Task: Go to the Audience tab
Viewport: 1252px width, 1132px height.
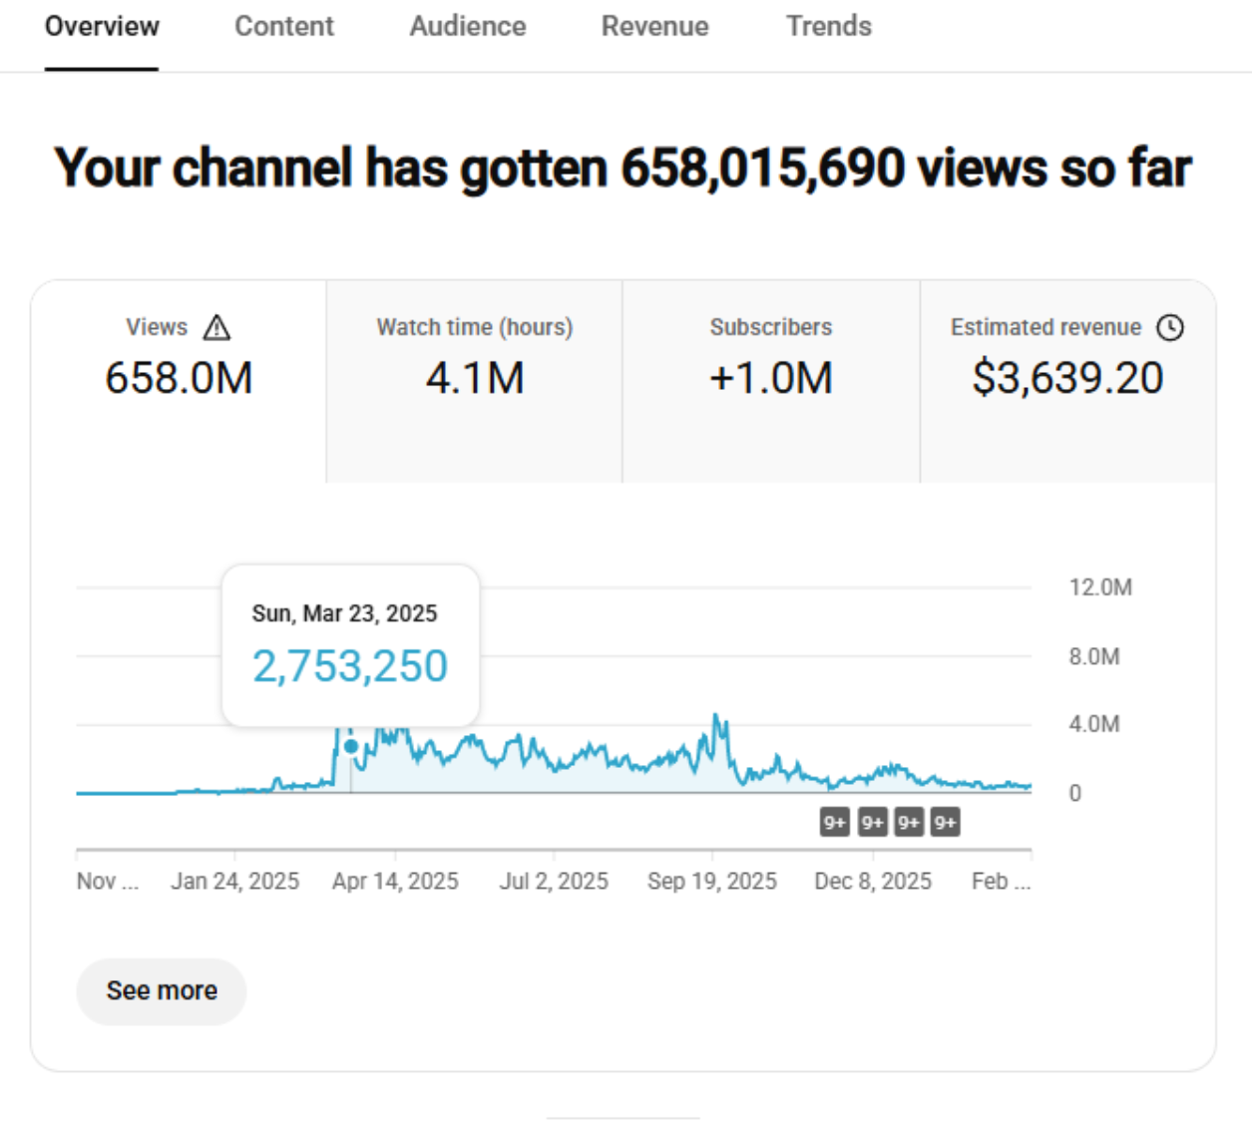Action: pos(467,27)
